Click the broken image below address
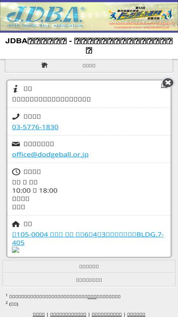This screenshot has width=178, height=317. coord(16,250)
